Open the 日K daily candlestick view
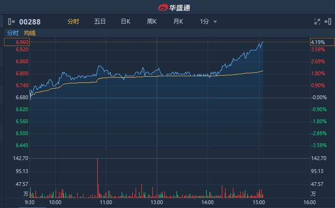 126,22
